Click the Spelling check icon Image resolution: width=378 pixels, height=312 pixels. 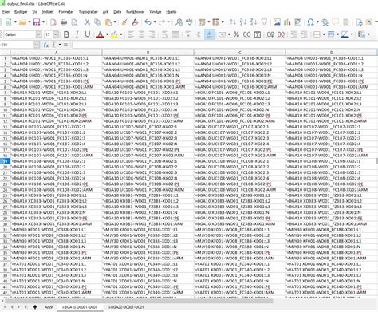click(189, 22)
